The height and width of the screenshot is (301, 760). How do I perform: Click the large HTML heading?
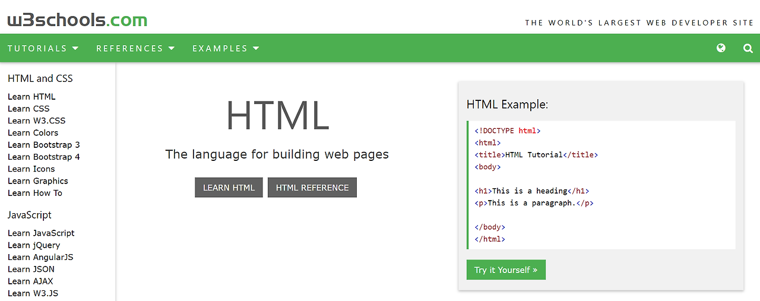point(277,115)
